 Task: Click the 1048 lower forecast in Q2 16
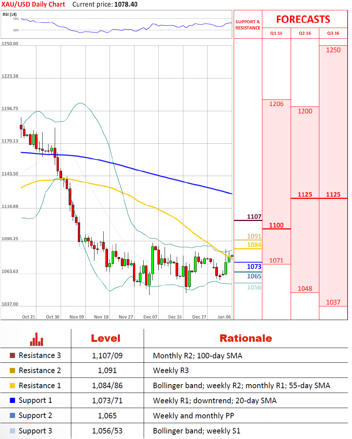click(305, 289)
